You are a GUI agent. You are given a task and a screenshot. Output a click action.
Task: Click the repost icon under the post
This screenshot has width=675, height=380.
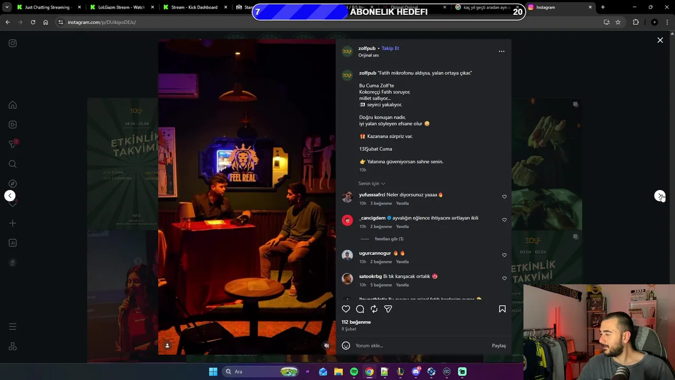coord(374,309)
